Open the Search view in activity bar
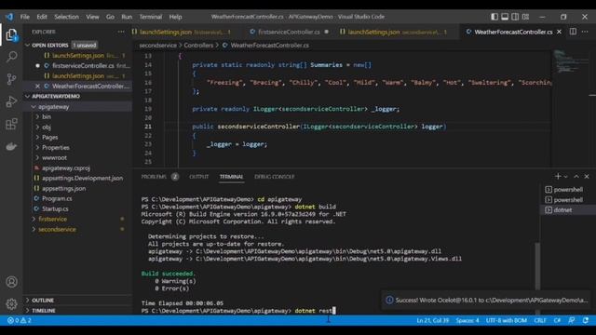Image resolution: width=596 pixels, height=335 pixels. click(11, 57)
